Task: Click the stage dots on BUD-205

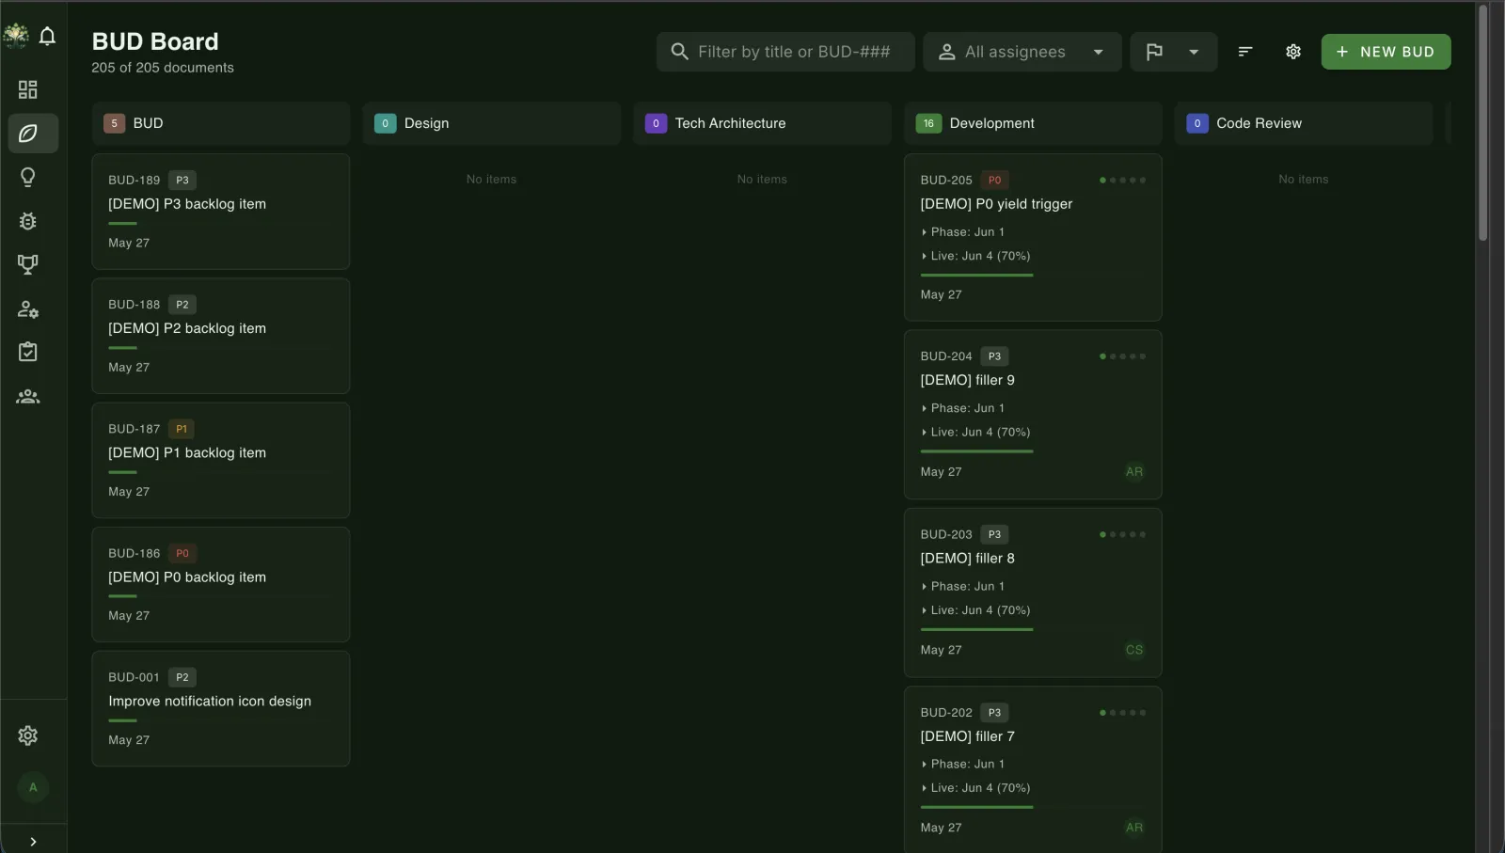Action: point(1122,181)
